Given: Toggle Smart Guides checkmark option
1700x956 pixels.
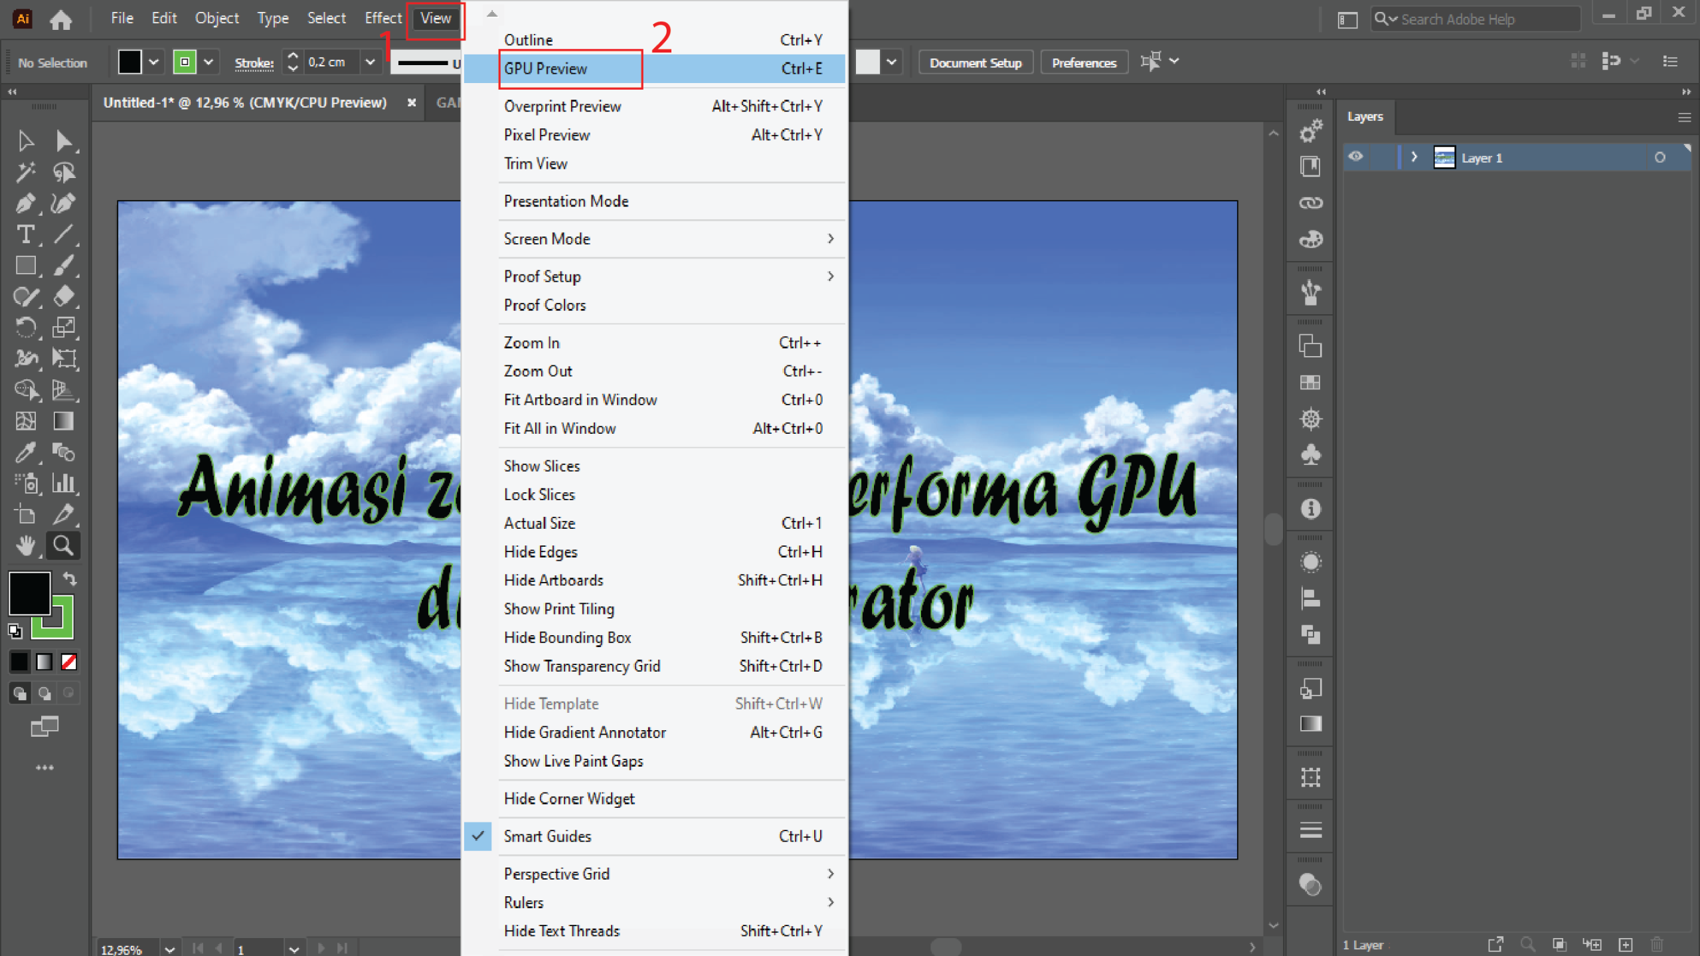Looking at the screenshot, I should [547, 836].
